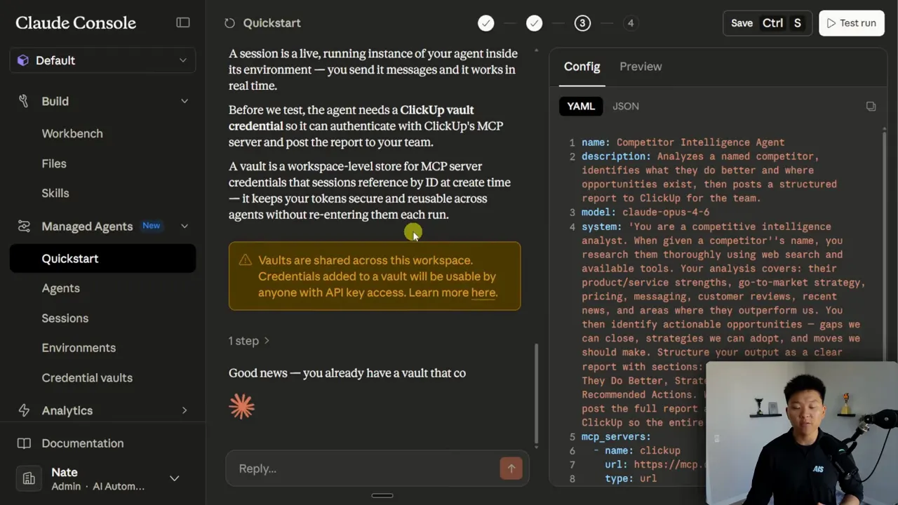898x505 pixels.
Task: Click the Quickstart refresh icon
Action: tap(229, 23)
